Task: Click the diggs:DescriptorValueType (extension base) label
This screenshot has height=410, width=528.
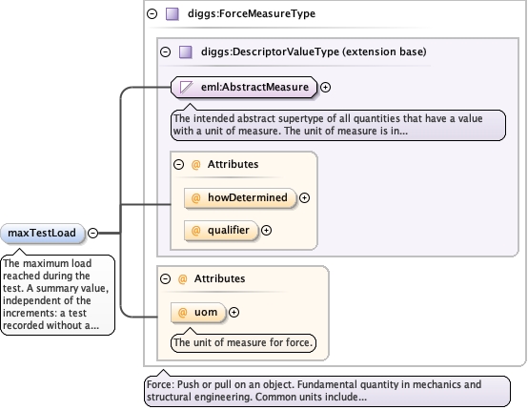Action: [x=314, y=51]
